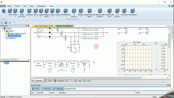This screenshot has height=98, width=174.
Task: Switch to the Home ribbon tab
Action: [10, 6]
